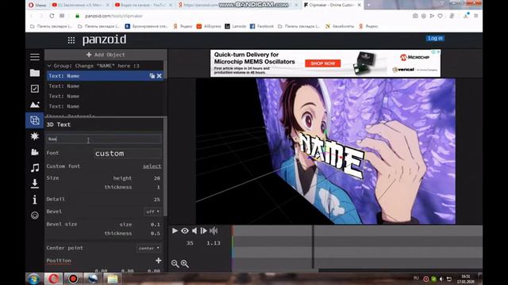Open the Facebook bookmark
Screen dimensions: 508x285
[x=262, y=26]
